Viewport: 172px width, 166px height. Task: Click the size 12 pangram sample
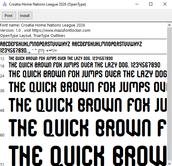(x=61, y=59)
